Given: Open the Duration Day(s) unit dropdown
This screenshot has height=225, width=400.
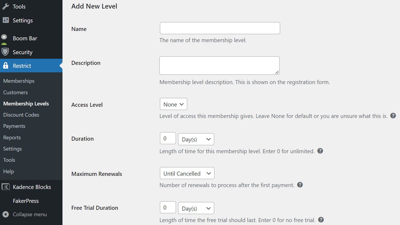Looking at the screenshot, I should (196, 139).
